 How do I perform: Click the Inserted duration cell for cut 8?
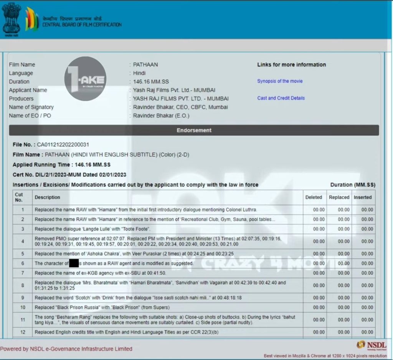[363, 285]
